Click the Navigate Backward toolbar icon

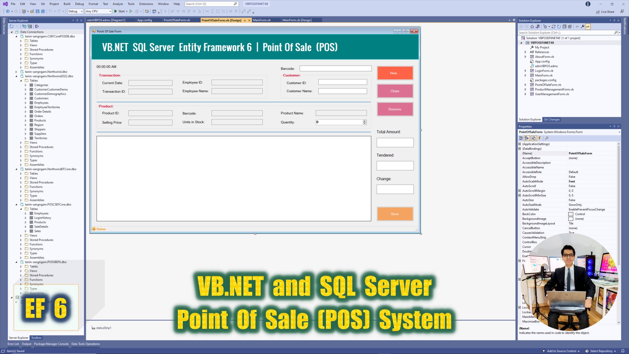[8, 11]
